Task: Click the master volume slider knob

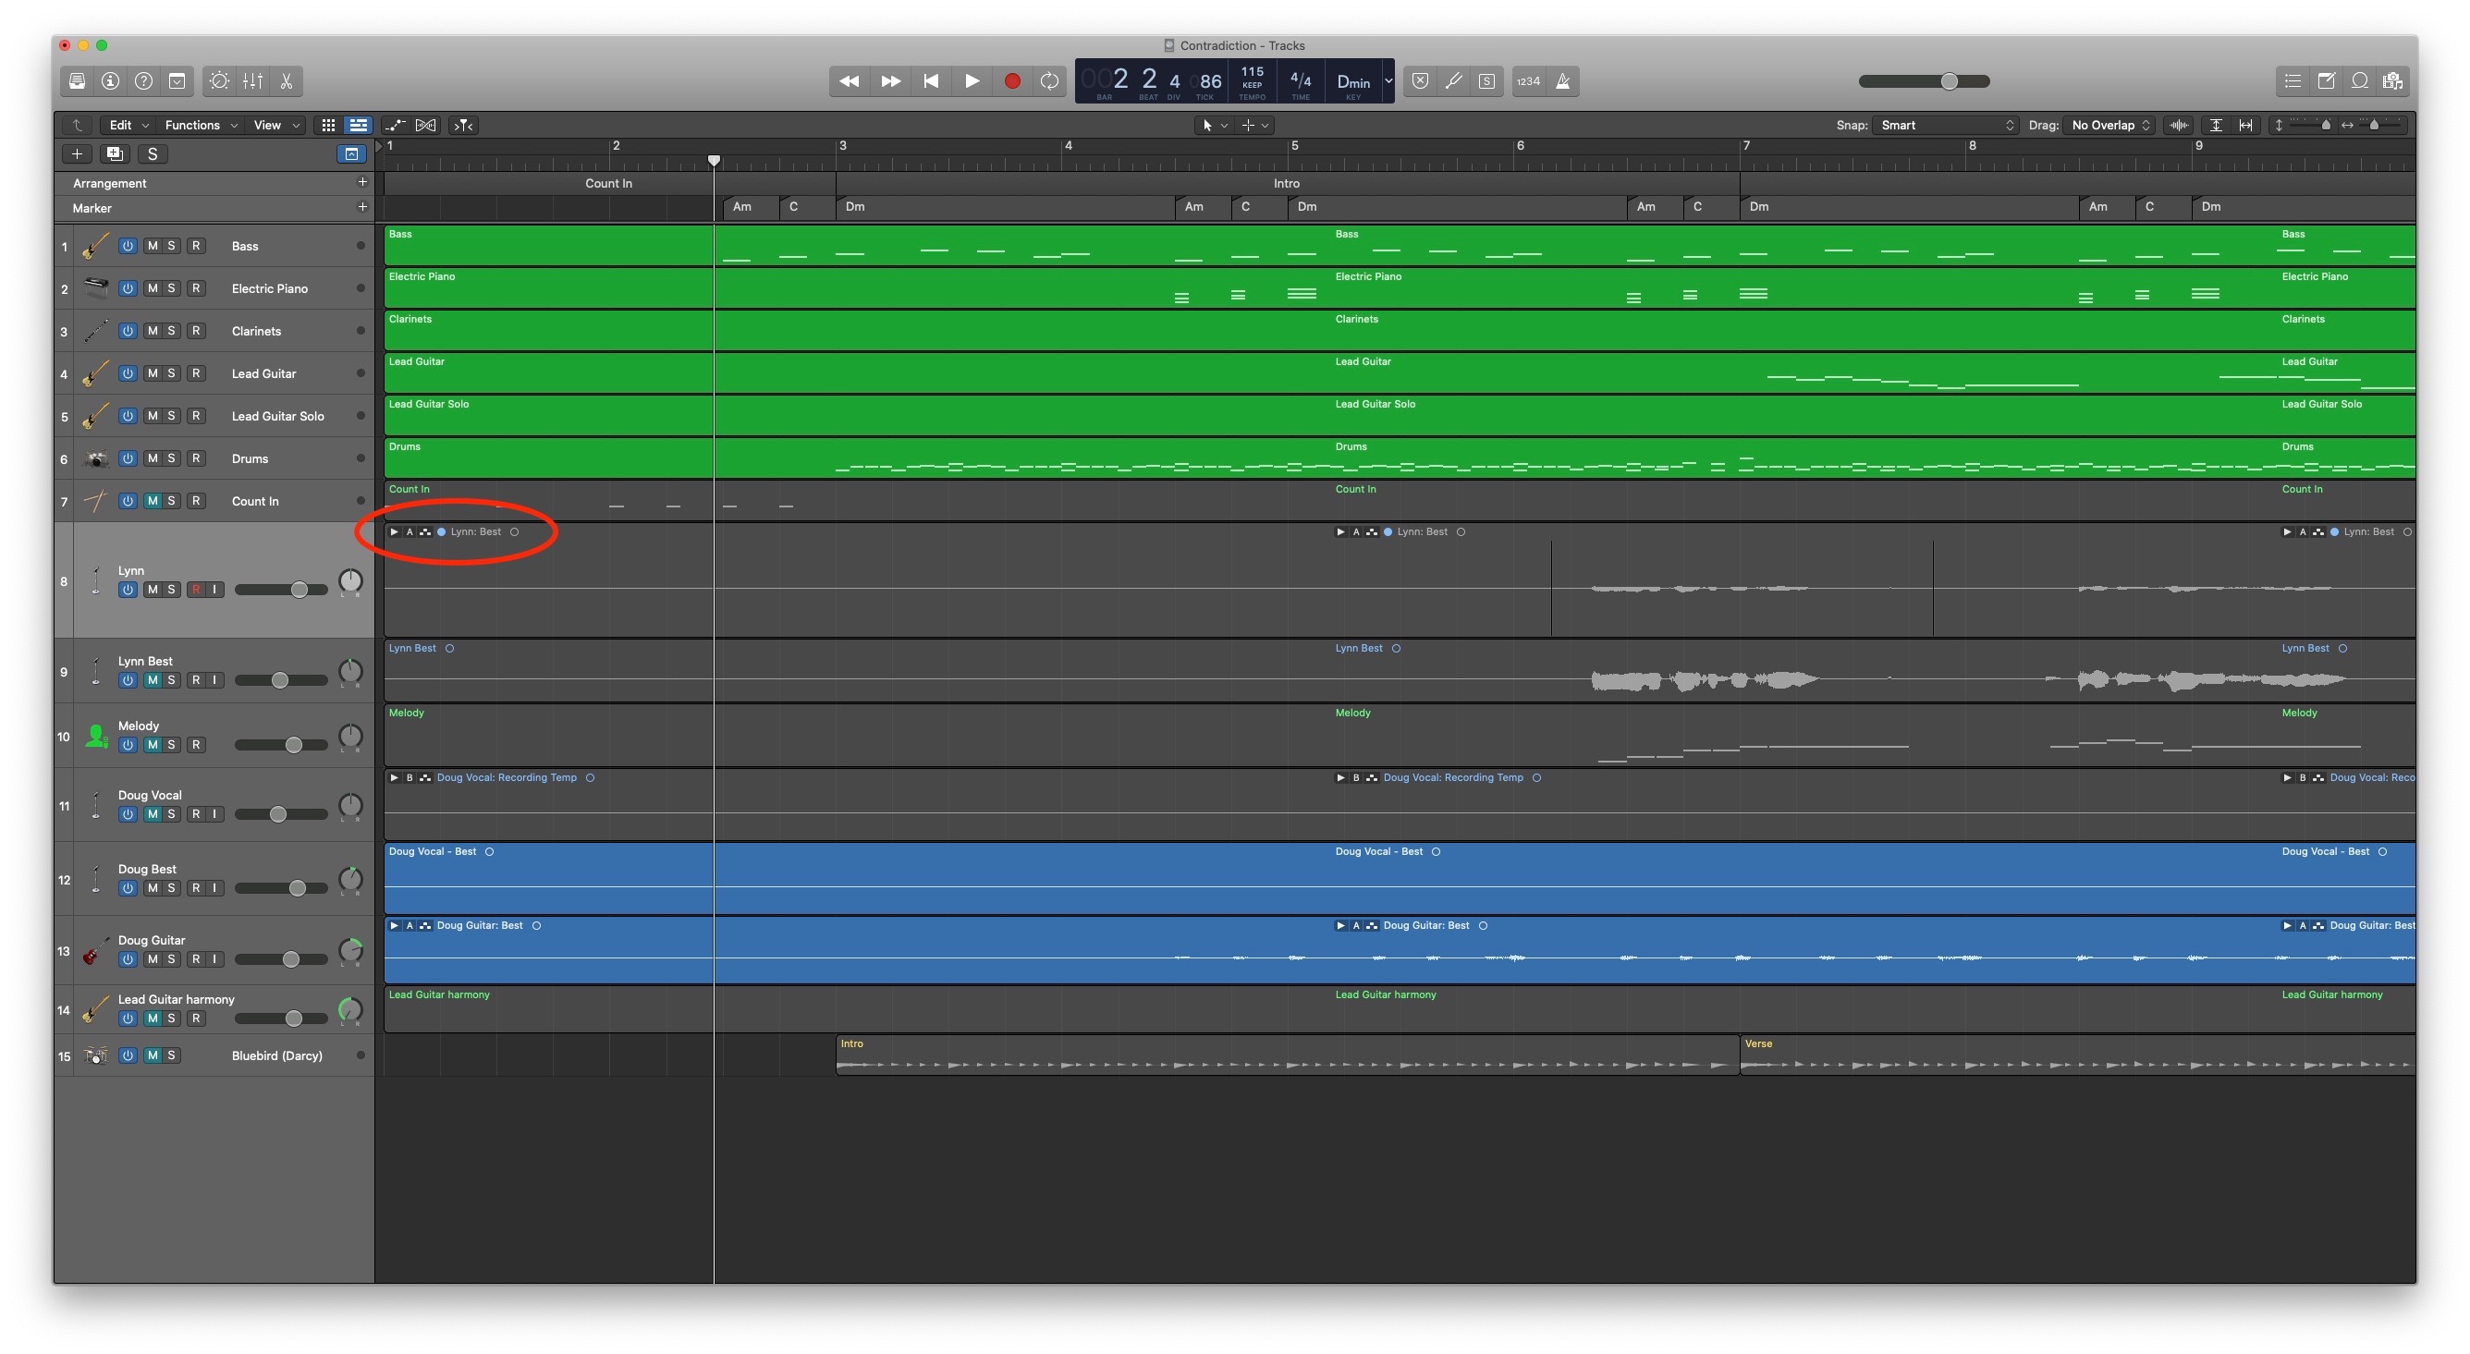Action: [1950, 81]
